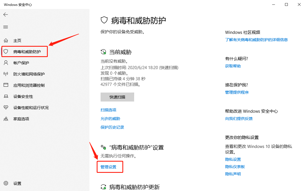Screen dimensions: 304x191
Task: Click 获取帮助 under 有什么疑问
Action: click(233, 66)
